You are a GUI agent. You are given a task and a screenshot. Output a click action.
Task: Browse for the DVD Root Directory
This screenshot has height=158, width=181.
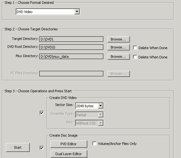click(x=118, y=47)
